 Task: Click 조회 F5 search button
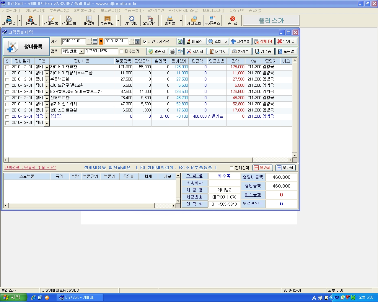point(218,42)
